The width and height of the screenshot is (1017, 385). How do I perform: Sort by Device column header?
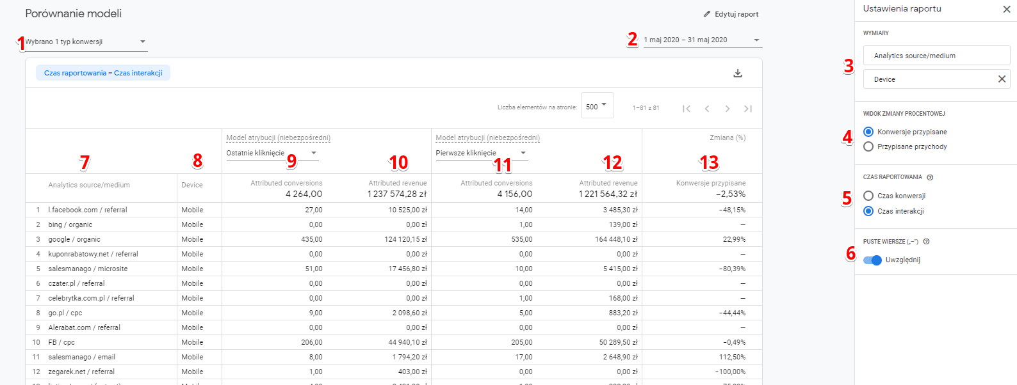(192, 185)
